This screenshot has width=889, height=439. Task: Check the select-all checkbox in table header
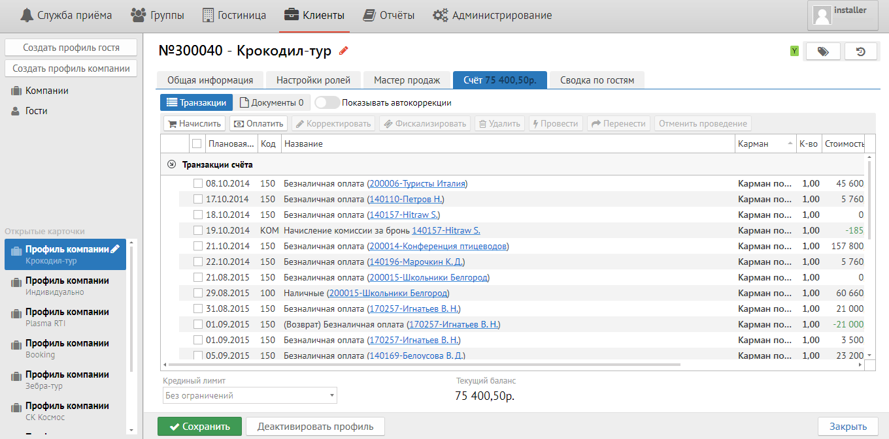pyautogui.click(x=197, y=144)
